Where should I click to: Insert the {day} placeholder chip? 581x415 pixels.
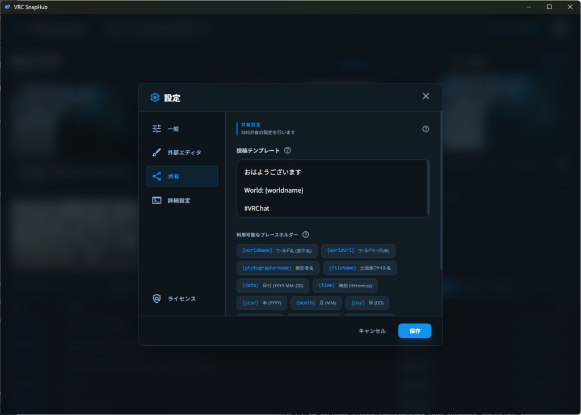coord(367,303)
